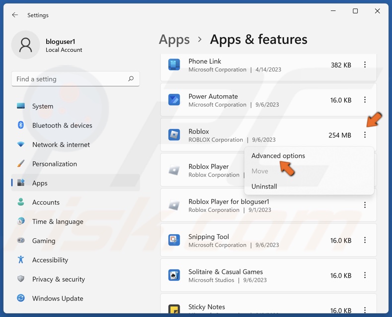Image resolution: width=392 pixels, height=317 pixels.
Task: Click the Sticky Notes app icon
Action: [174, 309]
